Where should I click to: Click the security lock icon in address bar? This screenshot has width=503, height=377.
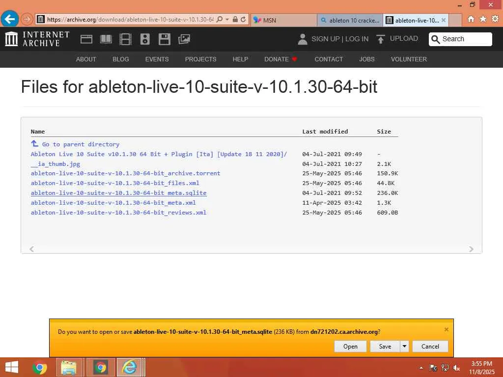point(235,20)
